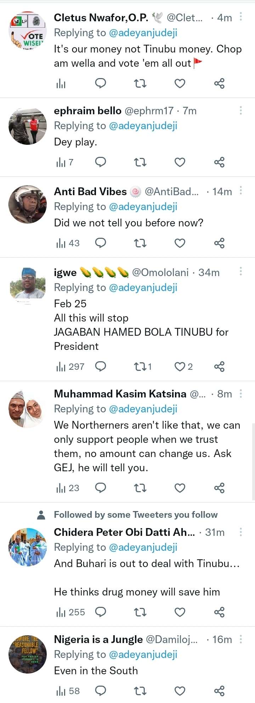Screen dimensions: 255x703
Task: Share Nigeria is a Jungle's tweet
Action: click(x=219, y=691)
